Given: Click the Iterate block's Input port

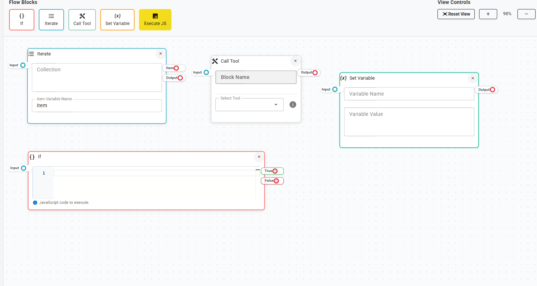Looking at the screenshot, I should tap(23, 65).
